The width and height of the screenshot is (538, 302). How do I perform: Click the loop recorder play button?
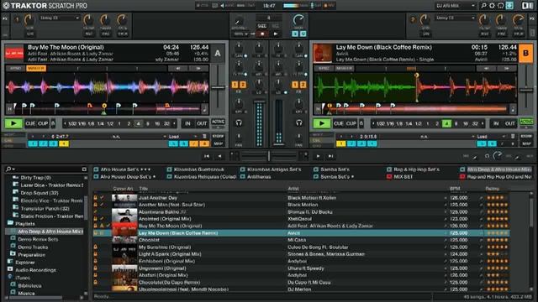[x=275, y=34]
